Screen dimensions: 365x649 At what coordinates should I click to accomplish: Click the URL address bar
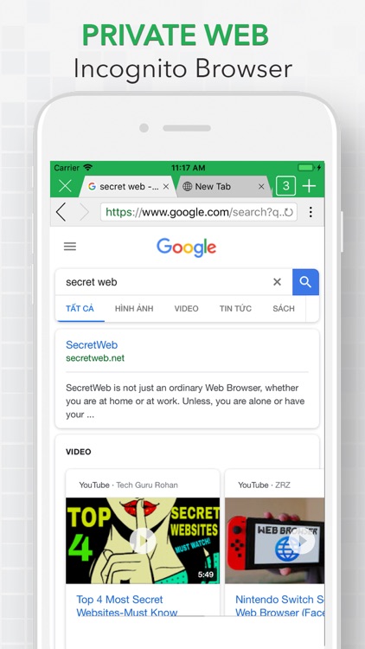click(x=199, y=212)
